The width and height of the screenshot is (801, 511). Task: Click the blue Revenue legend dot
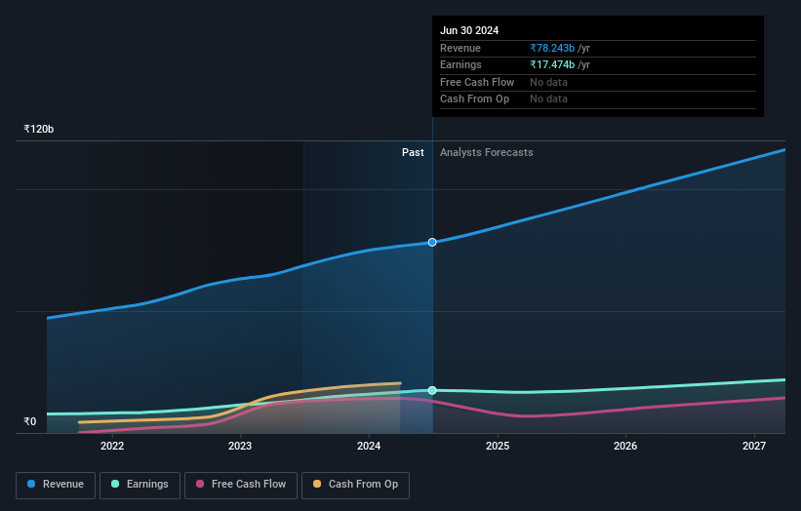(31, 484)
